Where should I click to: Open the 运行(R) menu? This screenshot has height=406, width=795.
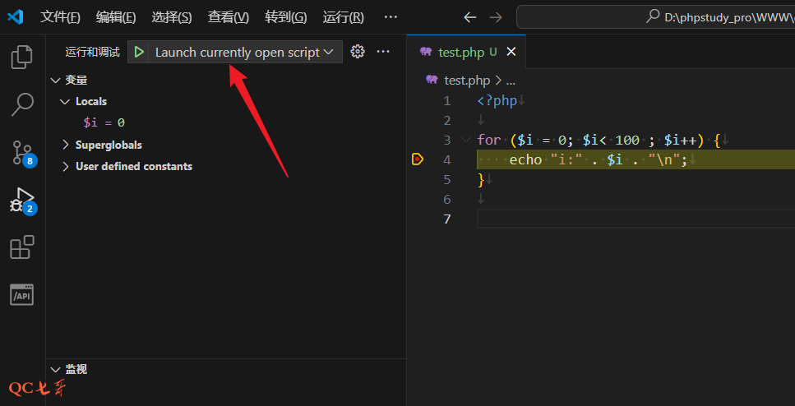343,17
